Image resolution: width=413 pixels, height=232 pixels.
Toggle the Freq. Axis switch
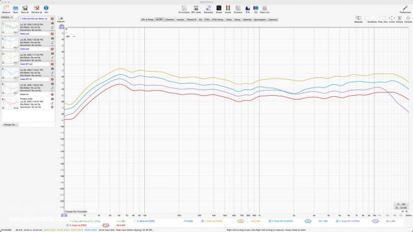[x=383, y=19]
